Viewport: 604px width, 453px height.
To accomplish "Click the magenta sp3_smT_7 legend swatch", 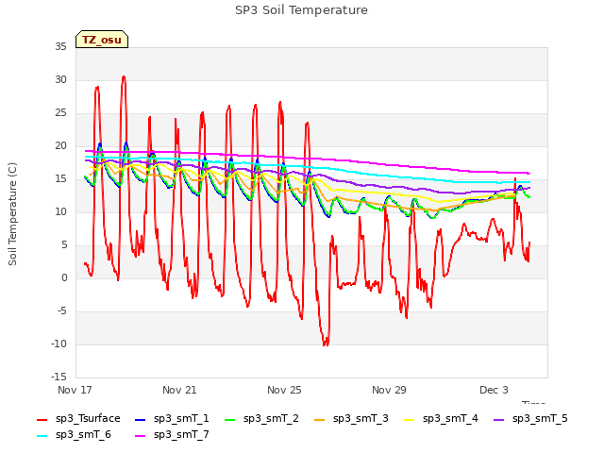I will point(141,436).
